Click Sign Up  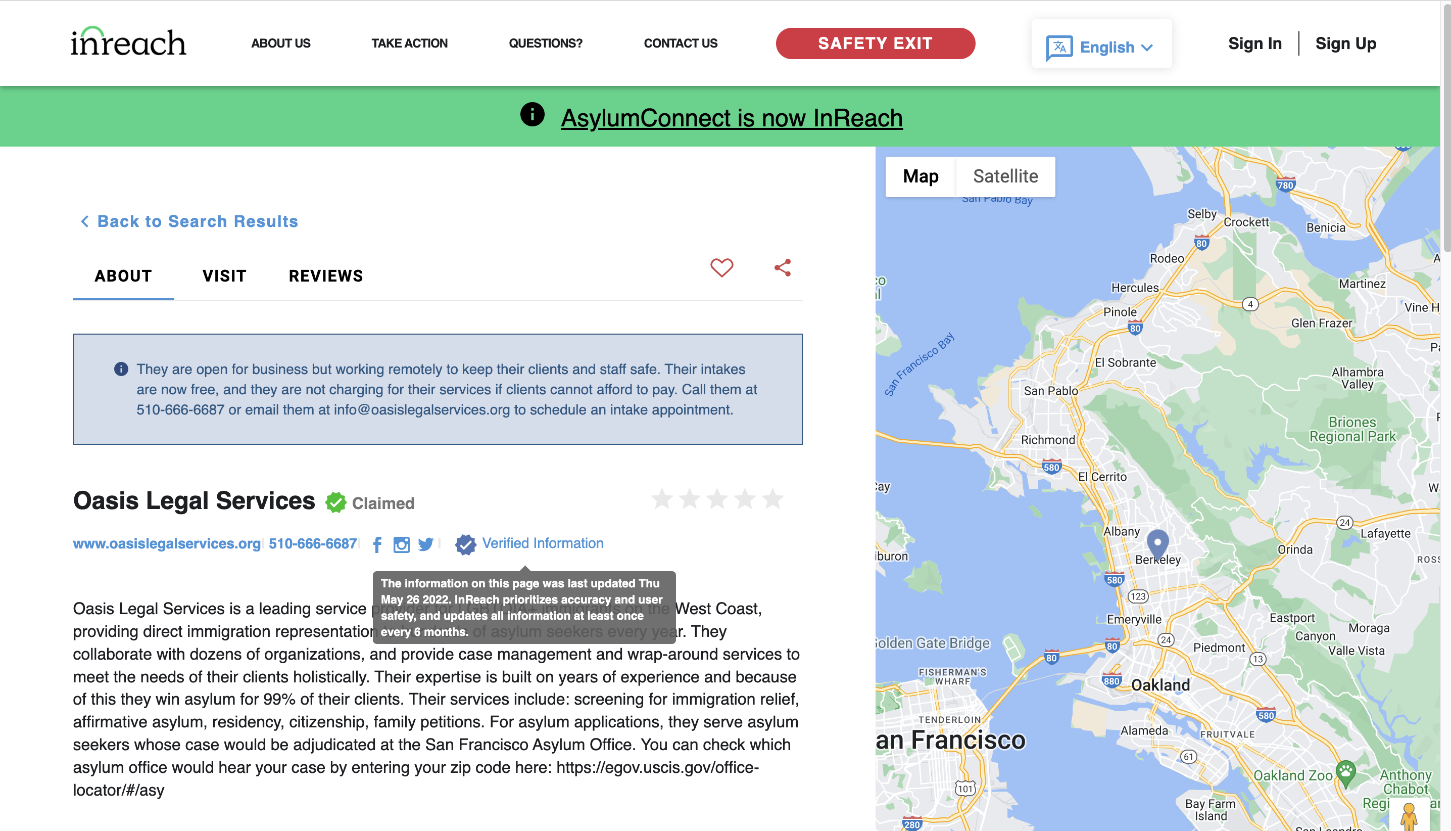click(x=1345, y=43)
